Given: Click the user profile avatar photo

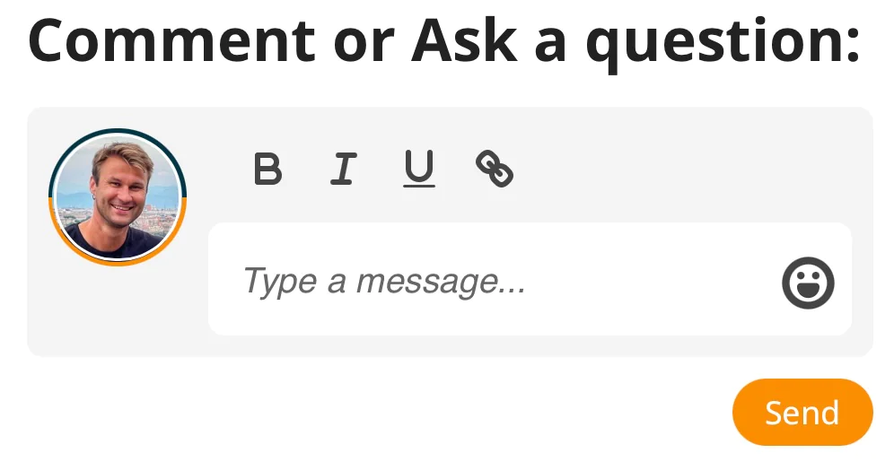Looking at the screenshot, I should pyautogui.click(x=118, y=197).
